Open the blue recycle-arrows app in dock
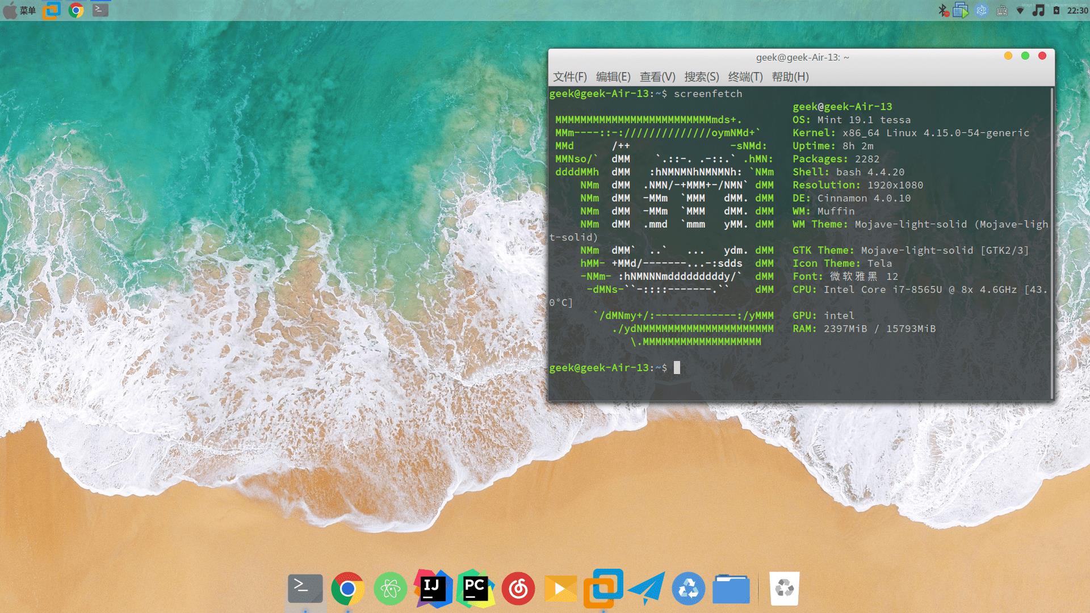 689,589
